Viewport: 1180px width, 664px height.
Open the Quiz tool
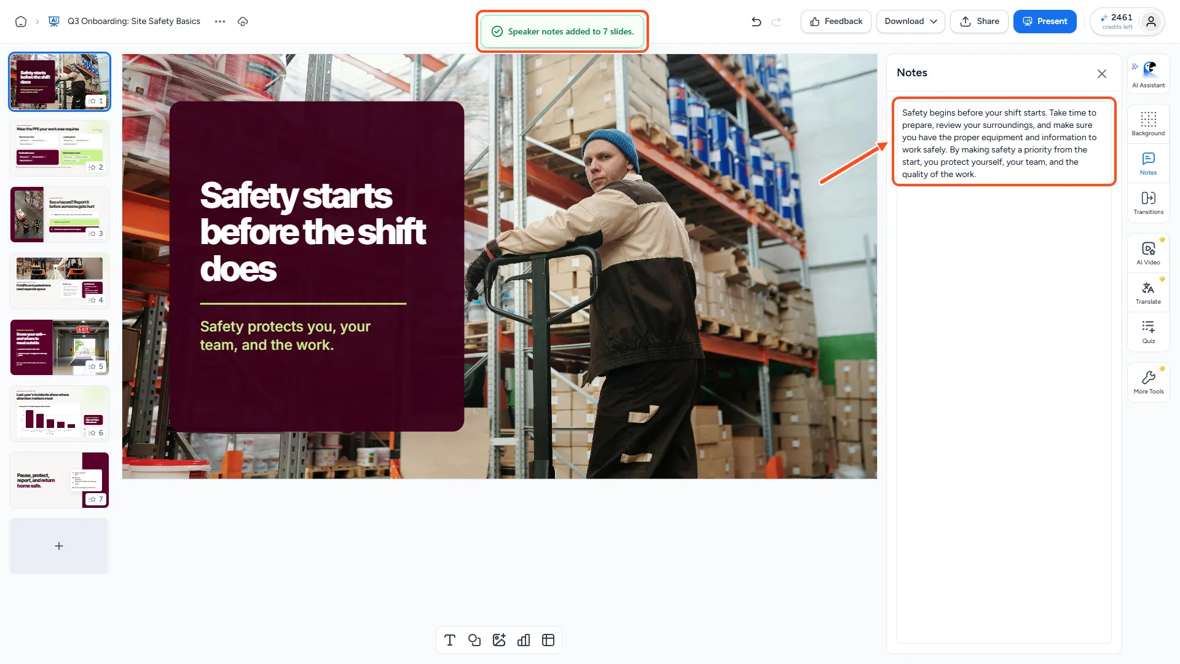pyautogui.click(x=1148, y=331)
